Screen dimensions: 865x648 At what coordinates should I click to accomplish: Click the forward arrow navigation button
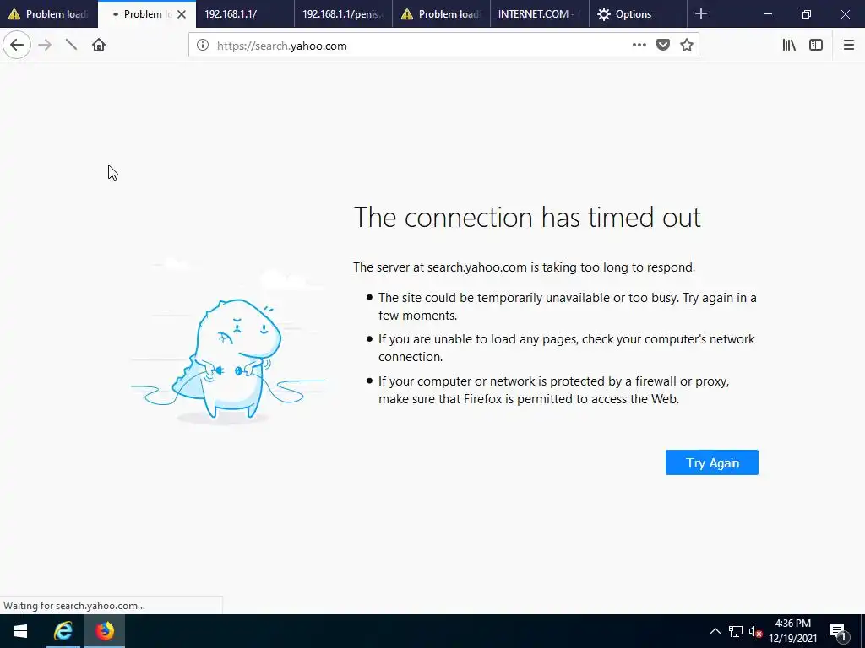pyautogui.click(x=45, y=45)
